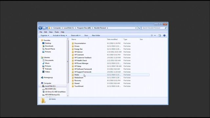210x118 pixels.
Task: Click the refresh icon beside the address bar
Action: click(139, 28)
